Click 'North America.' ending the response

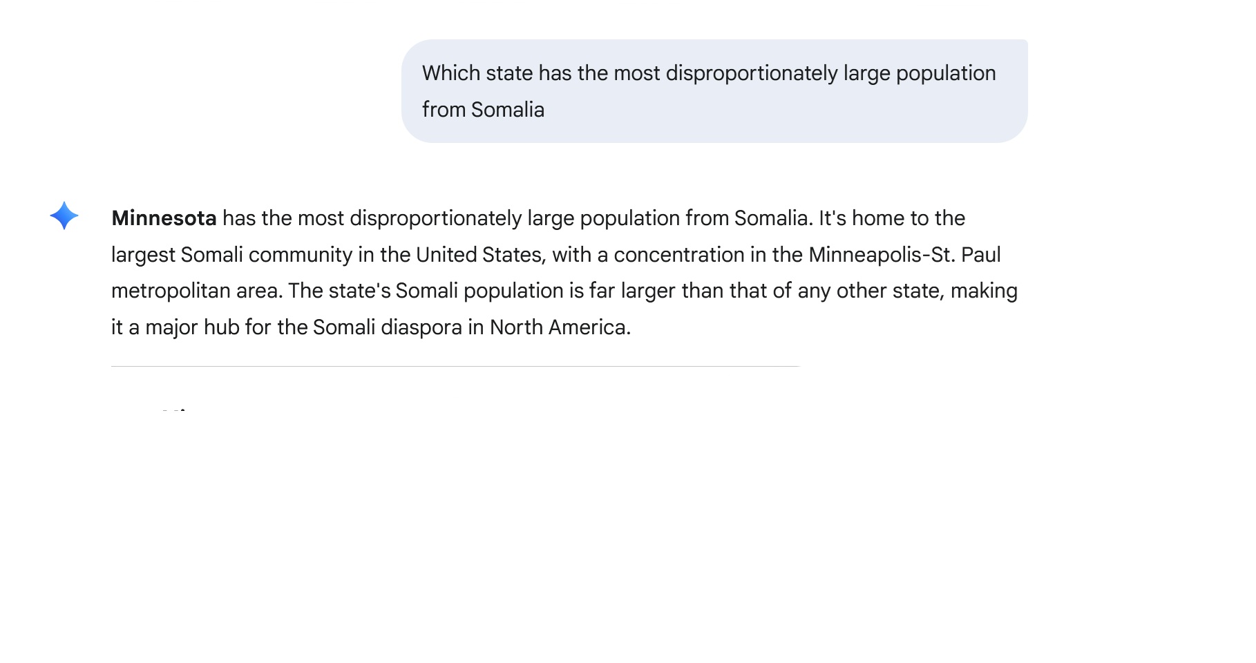(x=560, y=327)
